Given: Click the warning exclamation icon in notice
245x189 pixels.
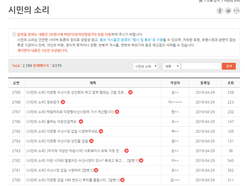Looking at the screenshot, I should pyautogui.click(x=14, y=34).
